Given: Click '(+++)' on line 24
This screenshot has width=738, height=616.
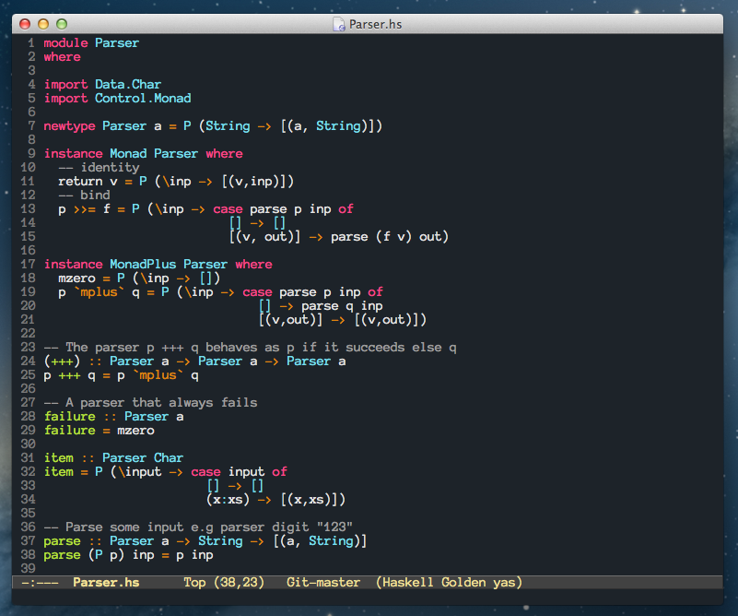Looking at the screenshot, I should pos(62,361).
